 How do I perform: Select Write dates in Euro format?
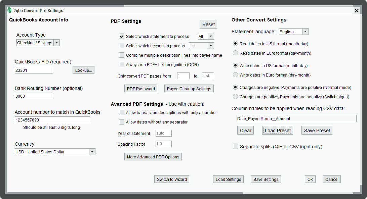[236, 74]
